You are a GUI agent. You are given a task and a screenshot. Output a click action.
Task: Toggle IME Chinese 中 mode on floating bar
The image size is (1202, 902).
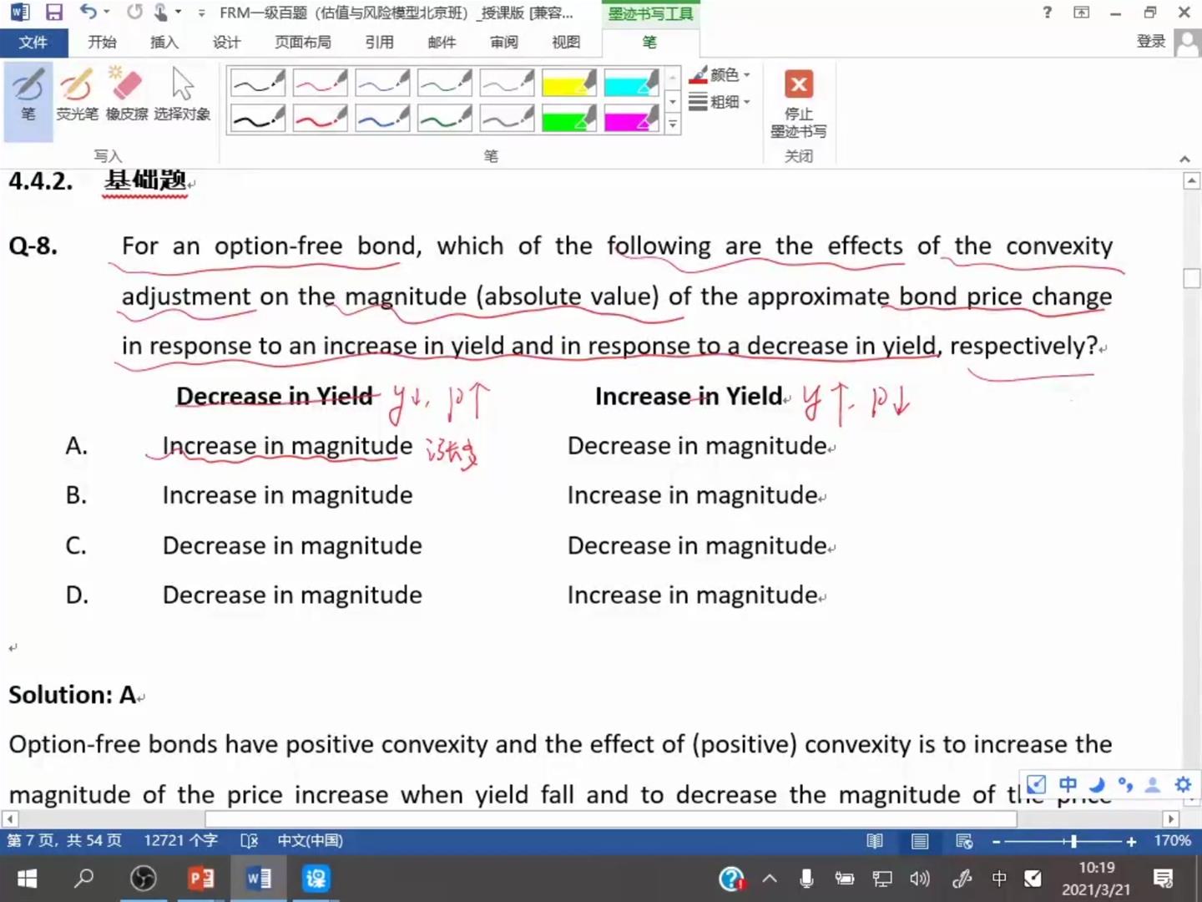(x=1068, y=784)
